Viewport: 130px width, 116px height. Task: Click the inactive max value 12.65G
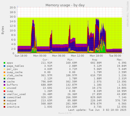coord(122,107)
